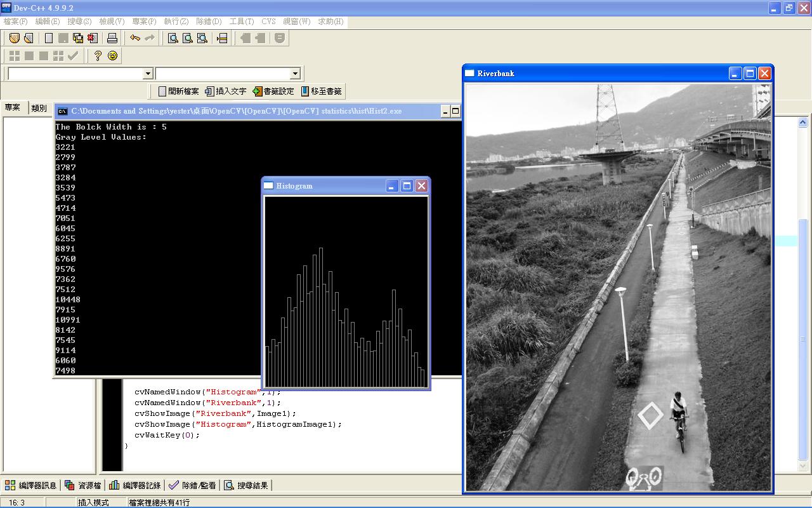Open the 執行(Z) Execute menu
The width and height of the screenshot is (812, 508).
(x=176, y=22)
